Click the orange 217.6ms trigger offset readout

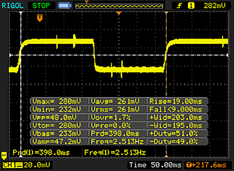click(206, 165)
